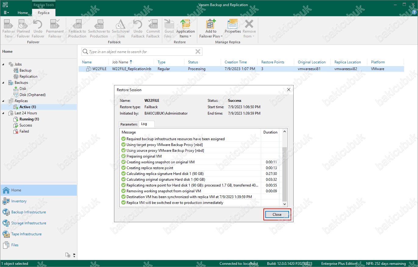
Task: Open the Inventory navigation pane
Action: click(x=39, y=201)
